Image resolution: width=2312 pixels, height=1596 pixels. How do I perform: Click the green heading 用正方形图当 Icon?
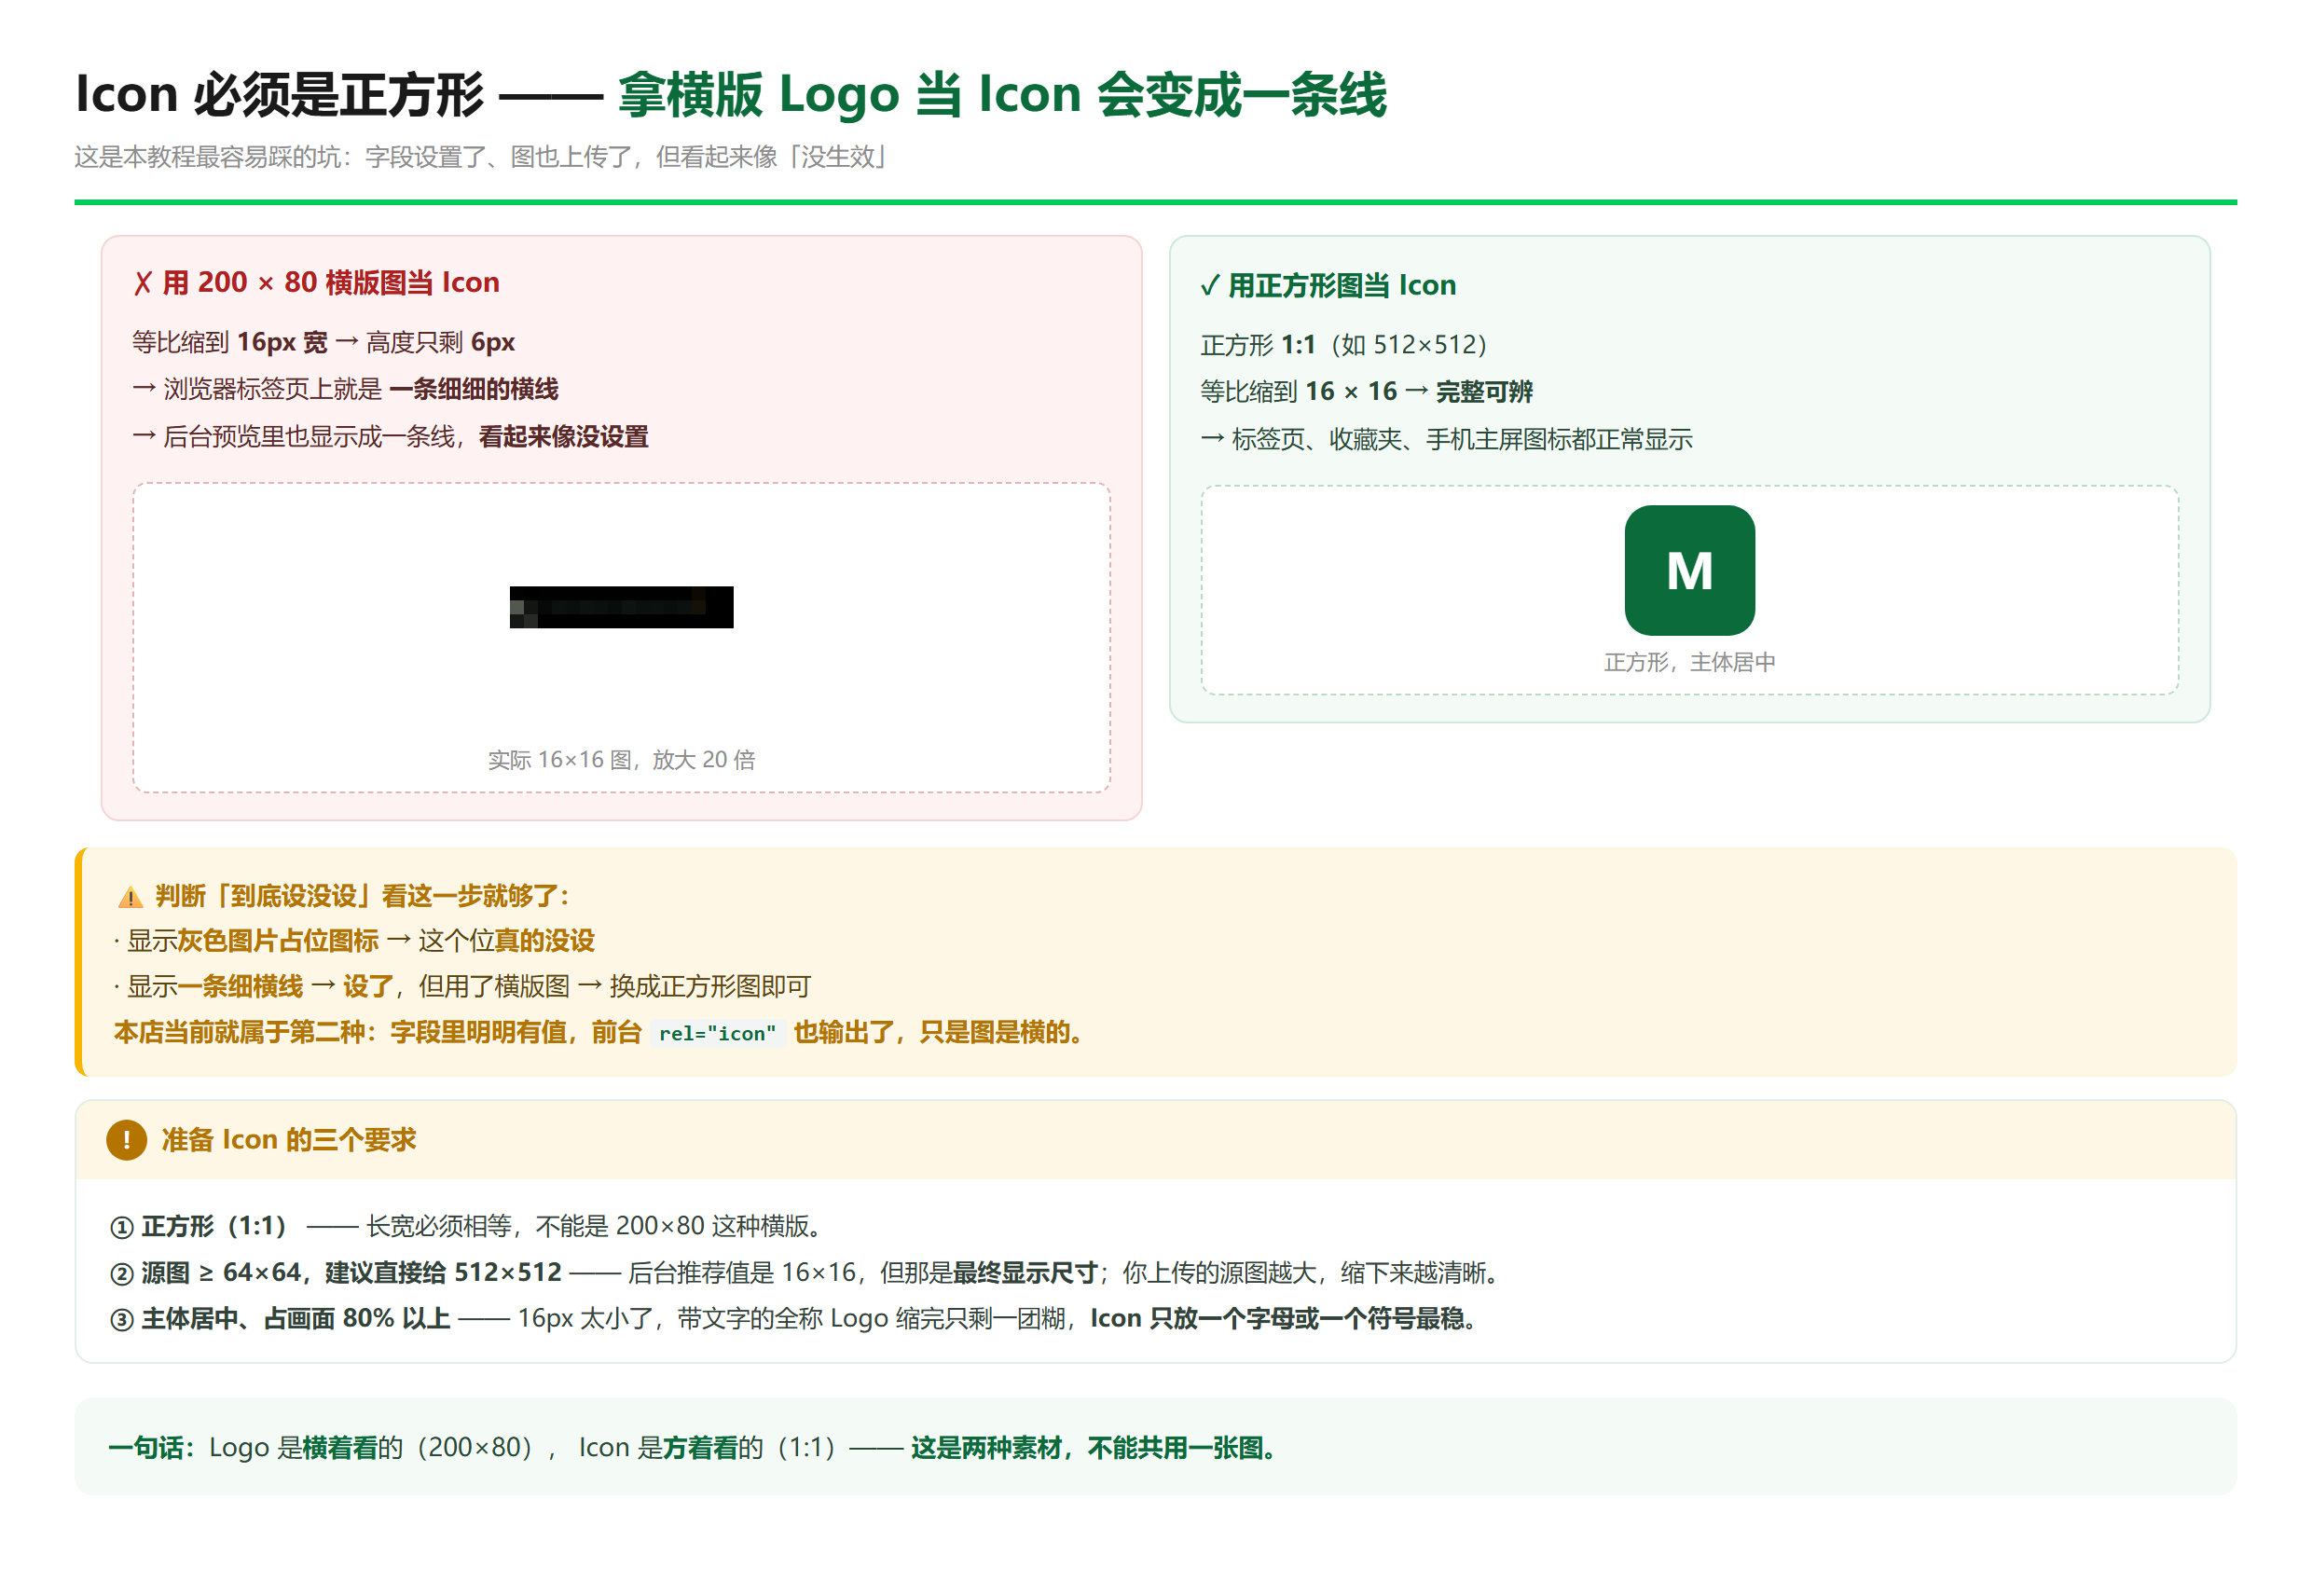pyautogui.click(x=1342, y=286)
